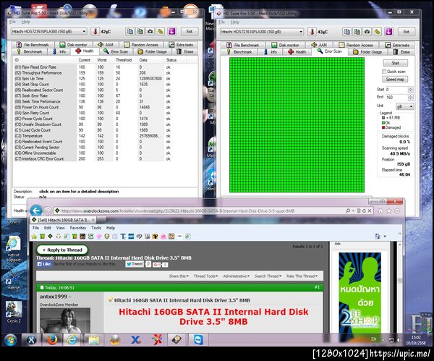Open the file explorer folder icon on taskbar
The height and width of the screenshot is (361, 434).
click(93, 340)
